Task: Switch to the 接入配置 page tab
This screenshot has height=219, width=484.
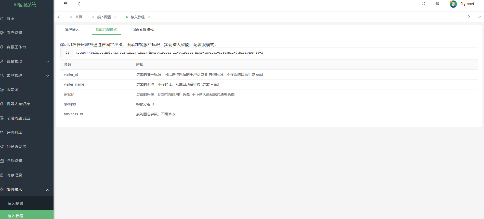Action: [x=104, y=17]
